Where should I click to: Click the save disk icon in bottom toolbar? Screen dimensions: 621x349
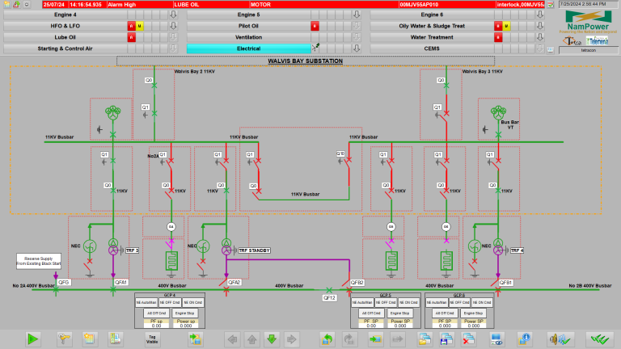[445, 338]
